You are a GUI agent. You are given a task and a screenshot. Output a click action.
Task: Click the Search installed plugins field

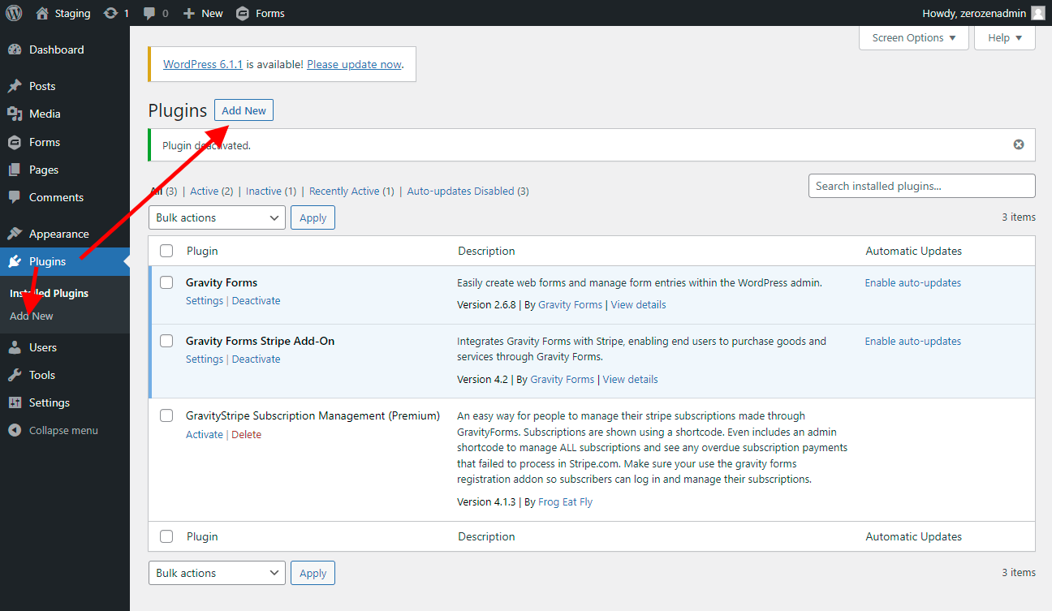922,186
